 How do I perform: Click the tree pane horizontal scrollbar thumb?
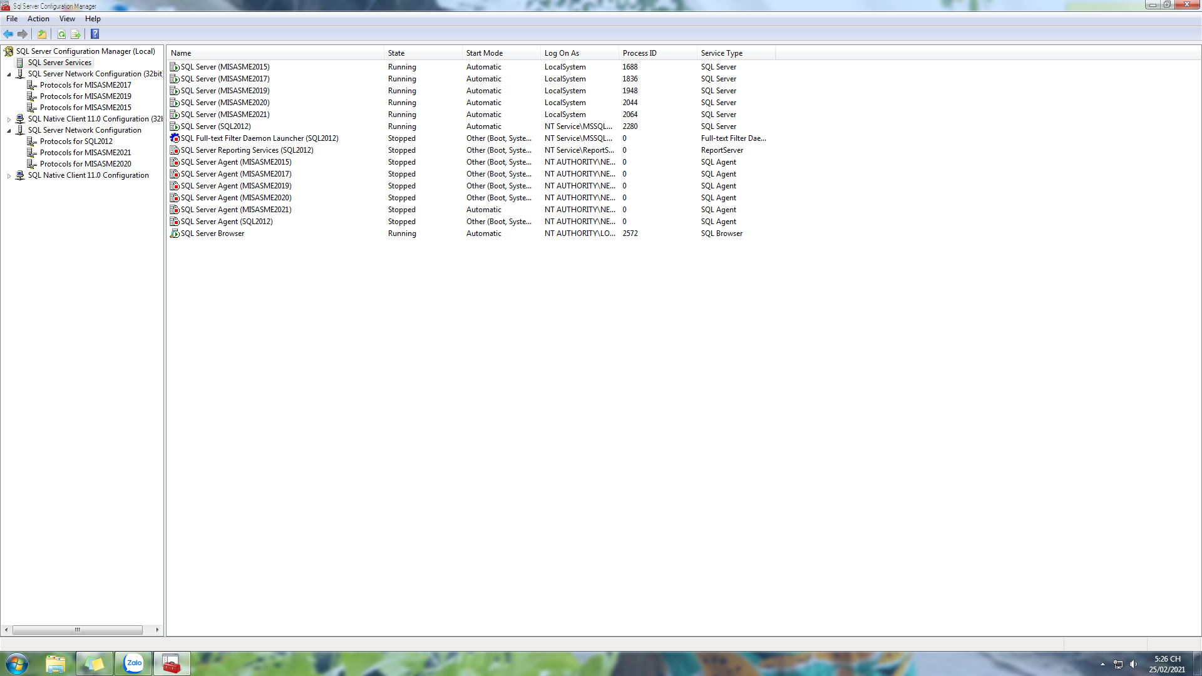pyautogui.click(x=78, y=630)
